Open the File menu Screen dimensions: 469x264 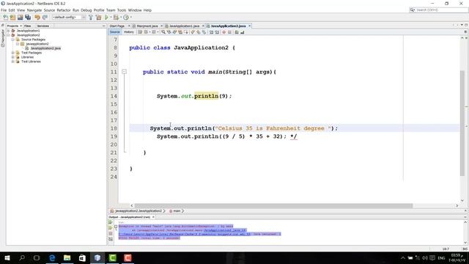(x=4, y=10)
